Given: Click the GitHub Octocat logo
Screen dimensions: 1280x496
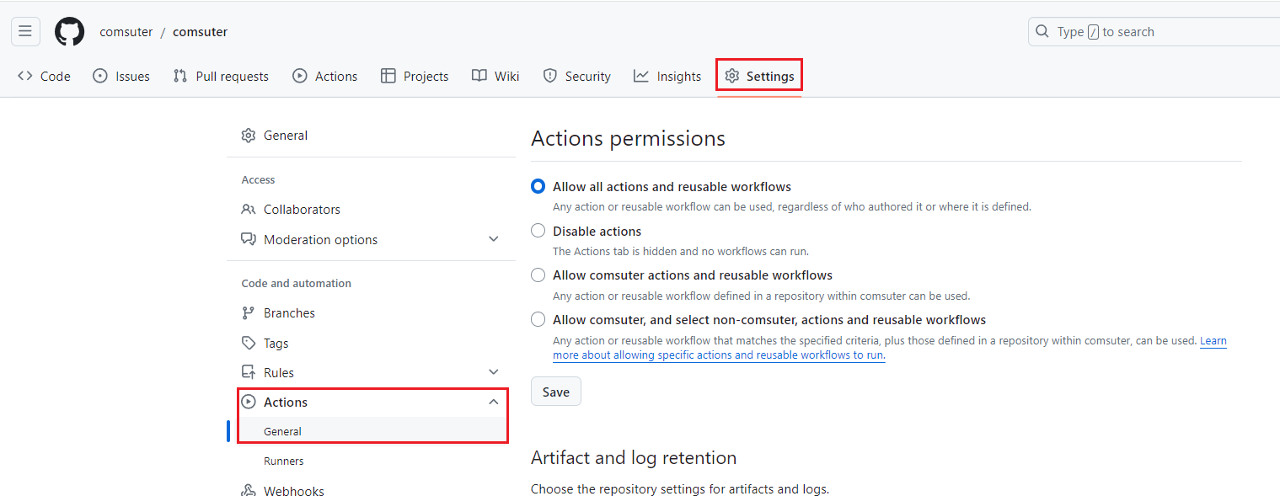Looking at the screenshot, I should [x=70, y=32].
